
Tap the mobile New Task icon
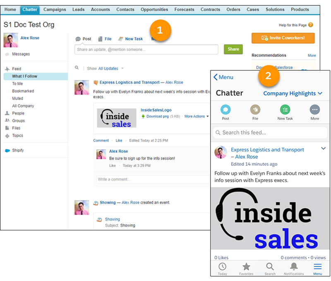[285, 110]
